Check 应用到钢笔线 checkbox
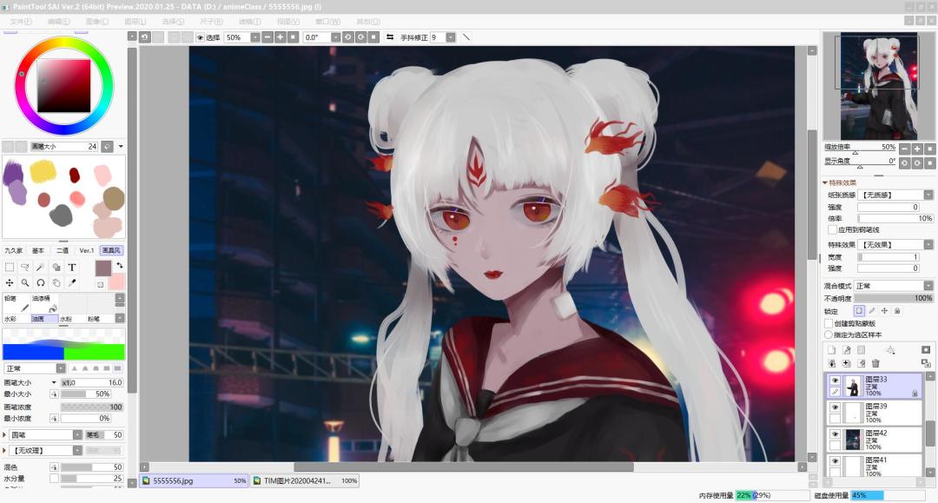The width and height of the screenshot is (938, 503). [x=832, y=229]
